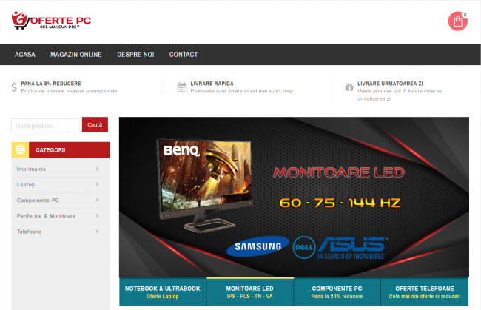Select the Componente PC slider tab
Screen dimensions: 481x310
click(x=337, y=292)
